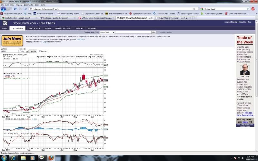The height and width of the screenshot is (161, 258).
Task: Open Houston Rockets bookmark
Action: click(12, 14)
